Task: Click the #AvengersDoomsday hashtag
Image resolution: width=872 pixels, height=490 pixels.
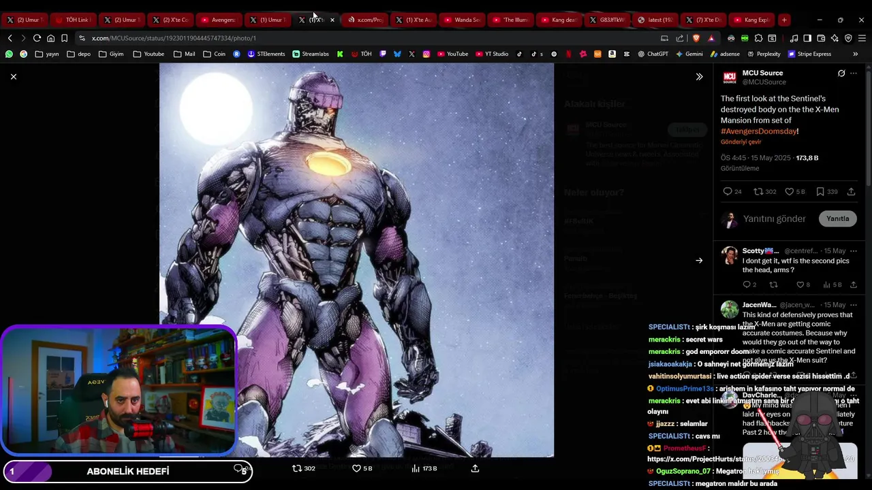Action: tap(758, 131)
